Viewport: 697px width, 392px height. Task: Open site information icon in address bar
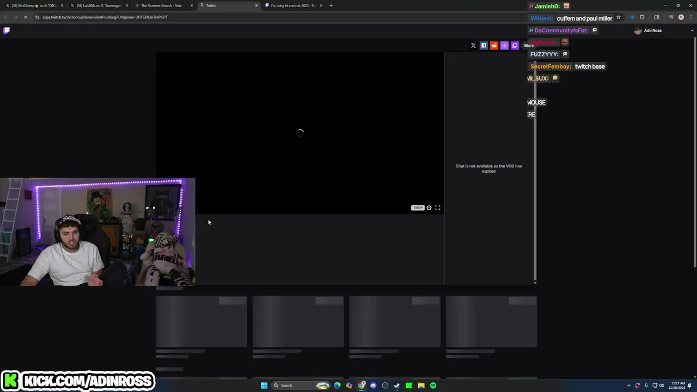tap(38, 17)
